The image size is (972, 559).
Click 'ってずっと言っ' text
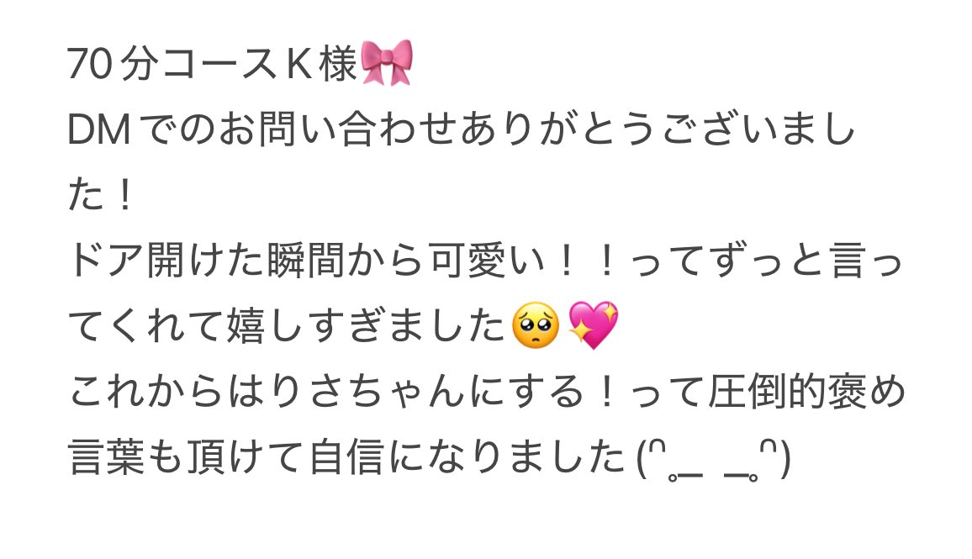click(x=766, y=261)
